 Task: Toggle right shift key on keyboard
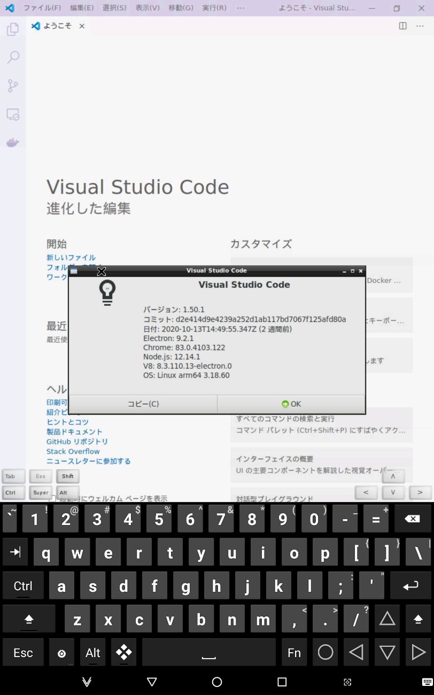coord(418,619)
